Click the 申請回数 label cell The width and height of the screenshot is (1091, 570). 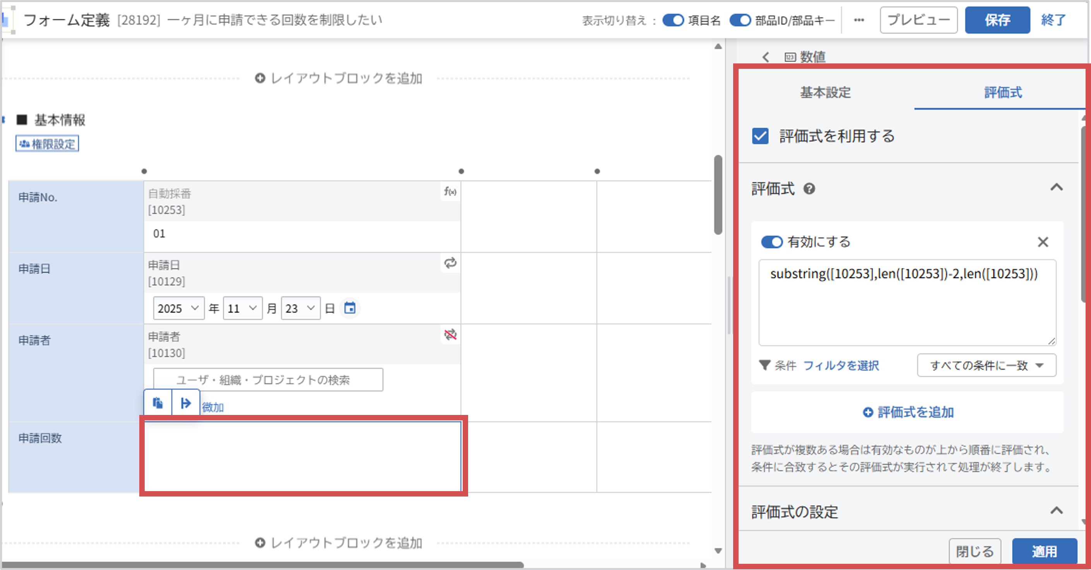76,457
